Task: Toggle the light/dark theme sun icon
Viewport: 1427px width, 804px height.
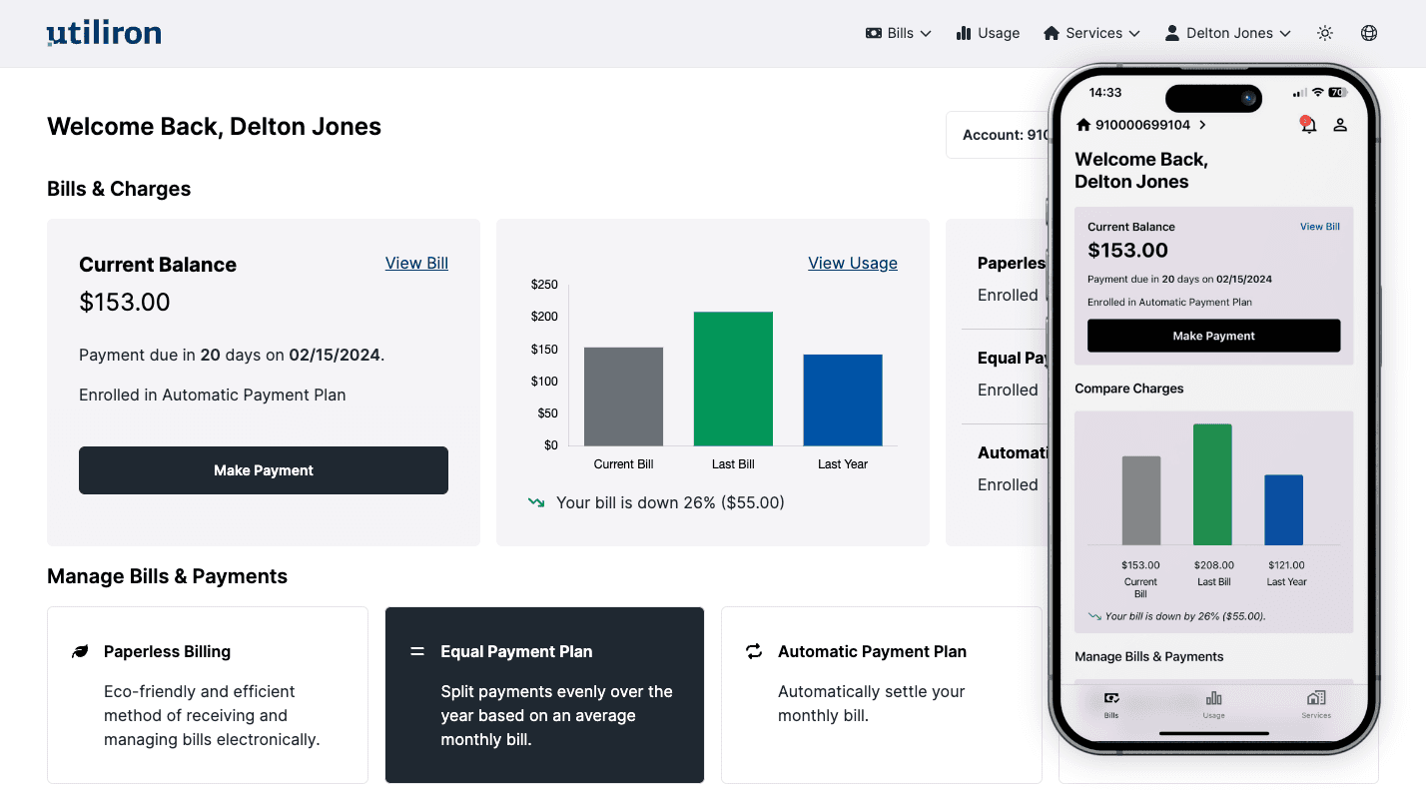Action: pyautogui.click(x=1325, y=33)
